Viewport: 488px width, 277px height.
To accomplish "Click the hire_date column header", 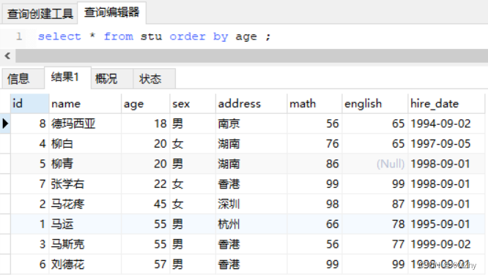I will point(446,103).
